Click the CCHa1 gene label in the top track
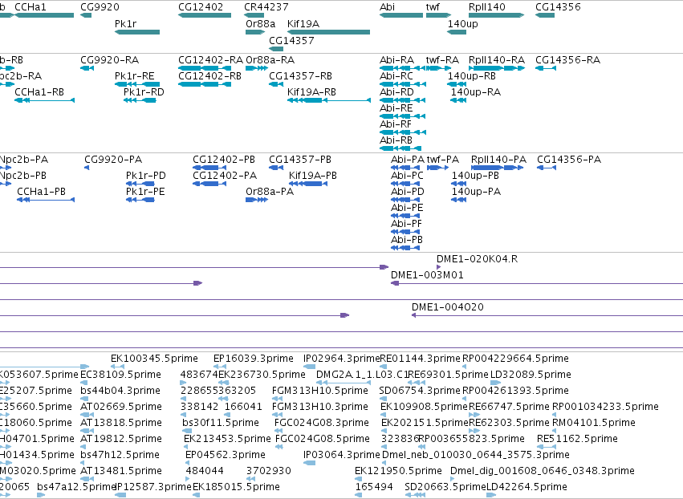The image size is (683, 499). [x=30, y=7]
